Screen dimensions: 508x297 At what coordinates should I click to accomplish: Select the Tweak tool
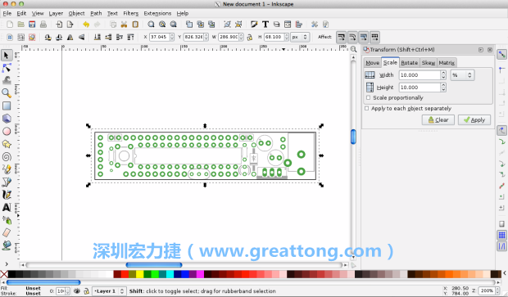pyautogui.click(x=7, y=80)
